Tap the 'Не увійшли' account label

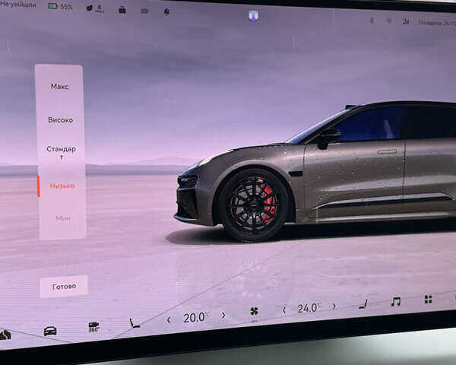[x=18, y=5]
